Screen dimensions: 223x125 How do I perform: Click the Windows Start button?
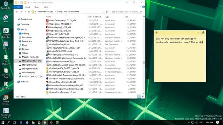click(x=3, y=123)
